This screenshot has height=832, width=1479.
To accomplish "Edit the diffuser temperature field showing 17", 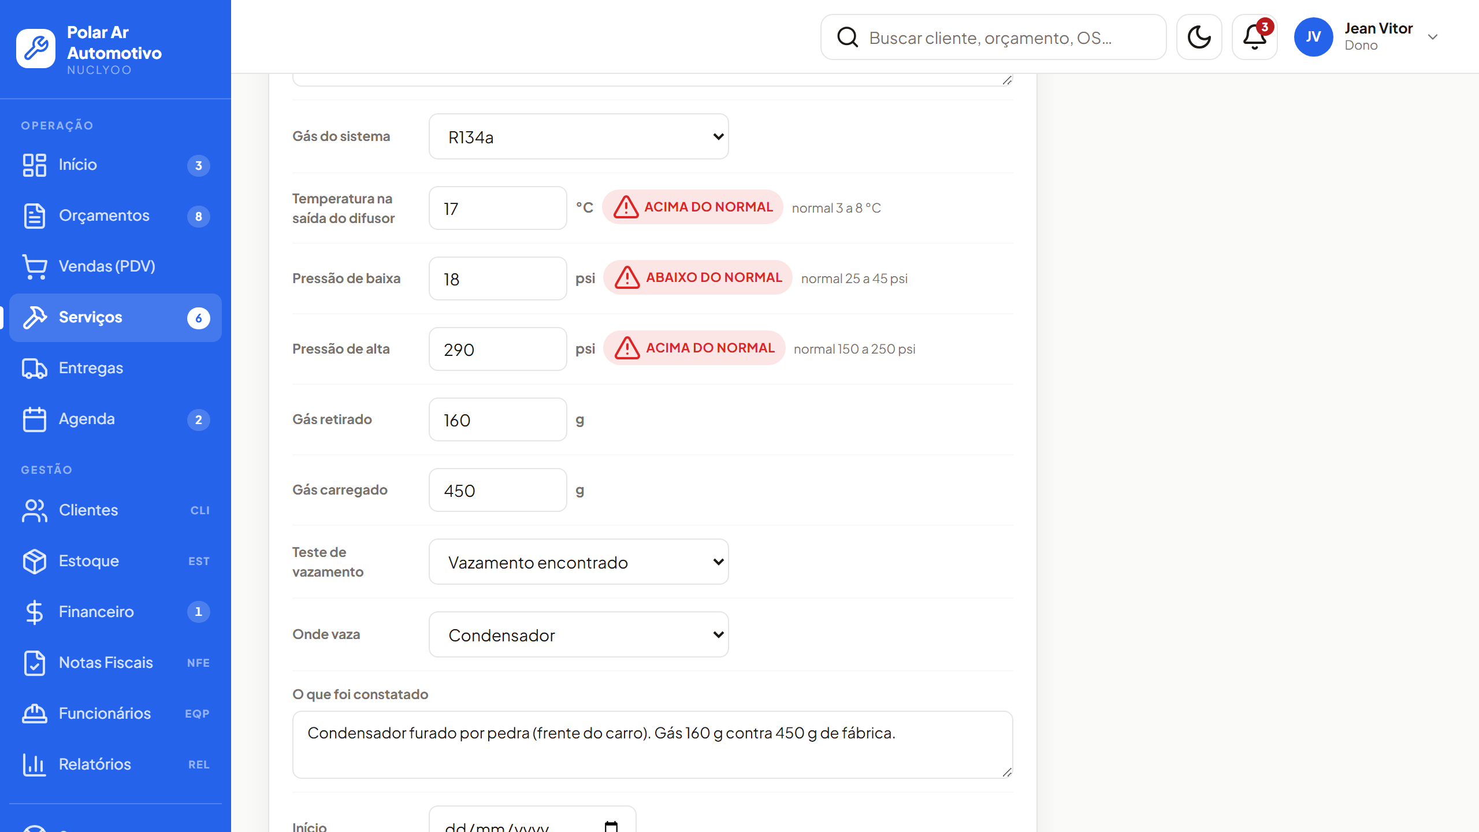I will coord(498,209).
